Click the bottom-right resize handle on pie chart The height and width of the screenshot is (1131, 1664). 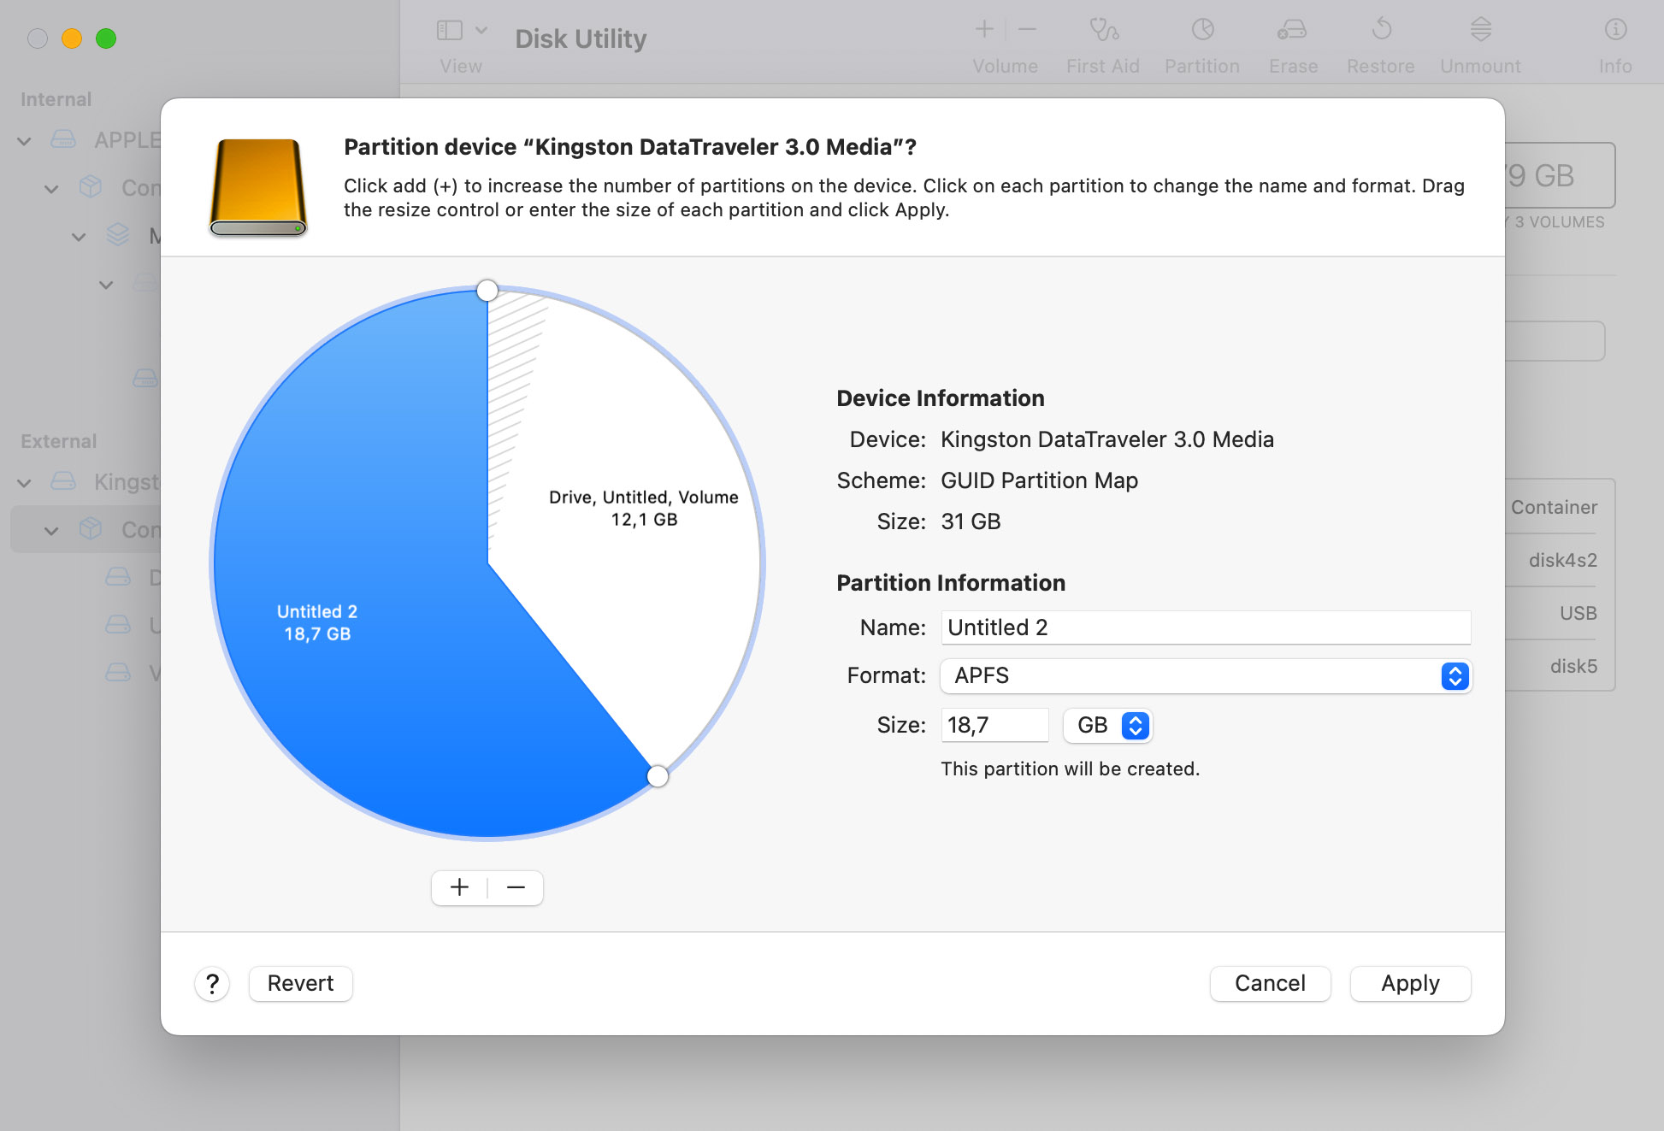tap(658, 776)
